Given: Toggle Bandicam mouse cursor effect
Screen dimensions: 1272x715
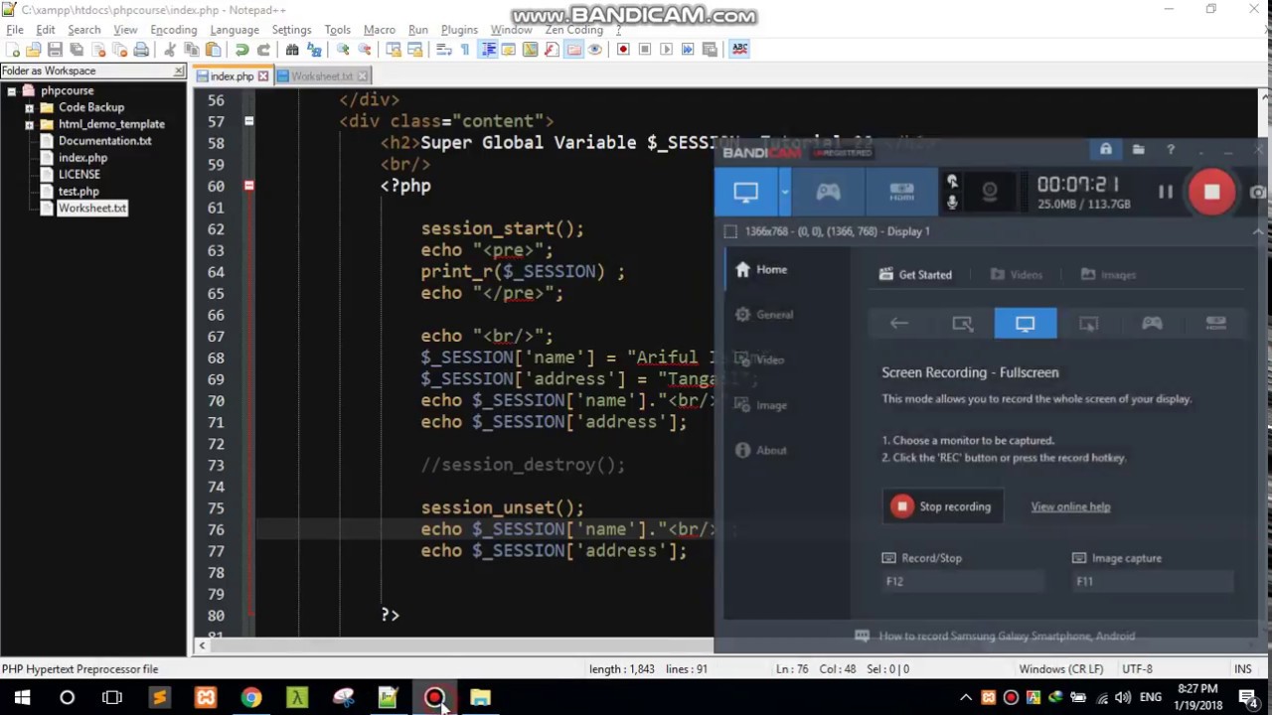Looking at the screenshot, I should pyautogui.click(x=952, y=182).
